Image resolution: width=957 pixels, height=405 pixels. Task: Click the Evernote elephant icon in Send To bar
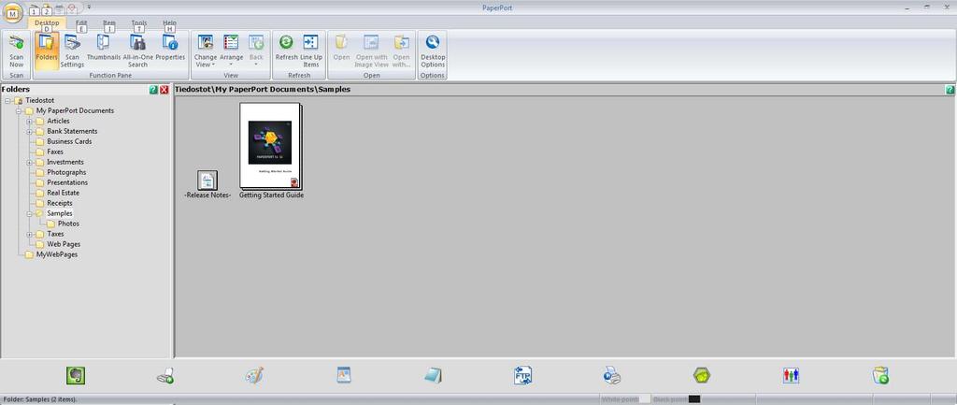[x=76, y=375]
